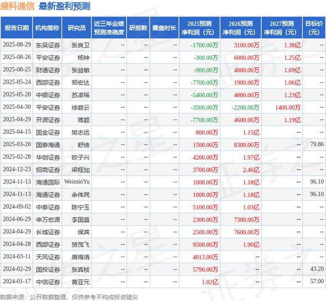
Task: Click the 报告日期 column header
Action: pyautogui.click(x=16, y=28)
